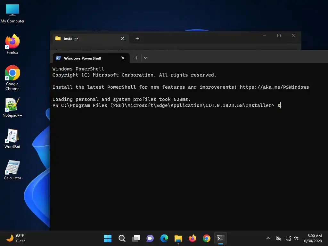328x246 pixels.
Task: Open taskbar Search magnifier
Action: coord(122,238)
